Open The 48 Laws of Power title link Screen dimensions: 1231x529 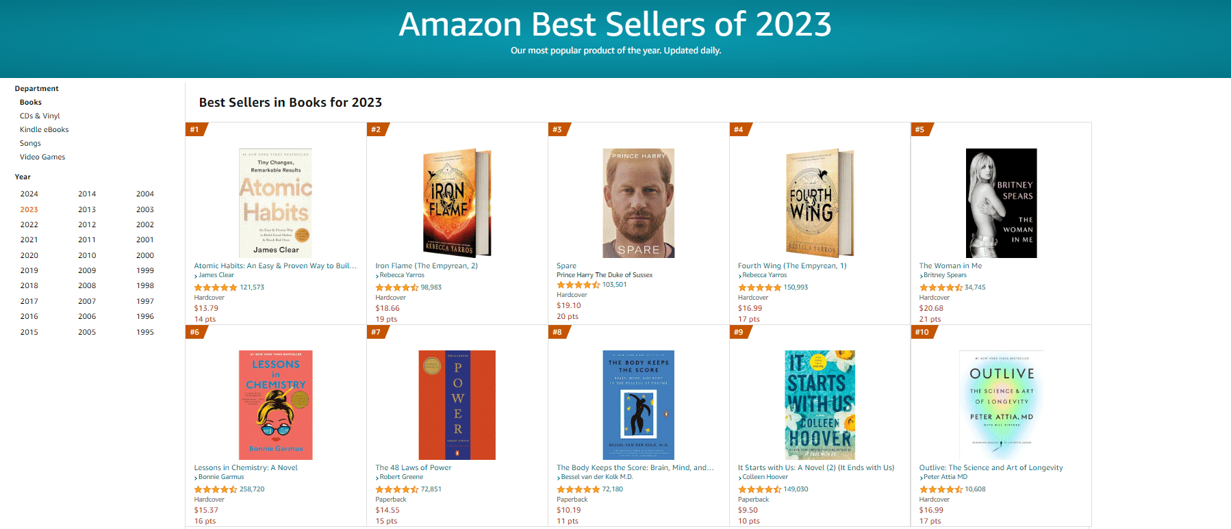pyautogui.click(x=414, y=467)
